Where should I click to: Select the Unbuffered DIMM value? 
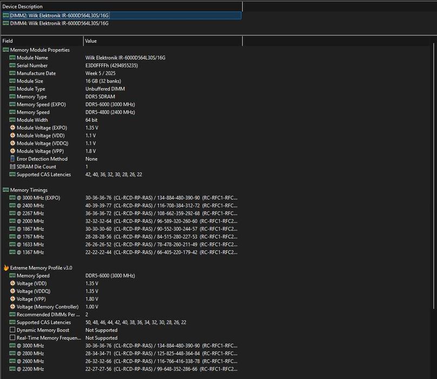click(x=105, y=89)
